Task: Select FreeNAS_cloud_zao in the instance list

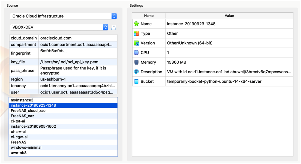Action: [63, 111]
